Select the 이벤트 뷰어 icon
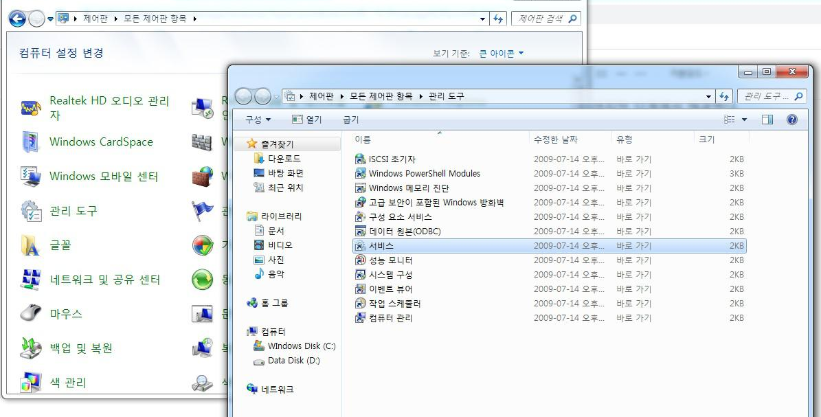Viewport: 821px width, 417px height. tap(360, 289)
